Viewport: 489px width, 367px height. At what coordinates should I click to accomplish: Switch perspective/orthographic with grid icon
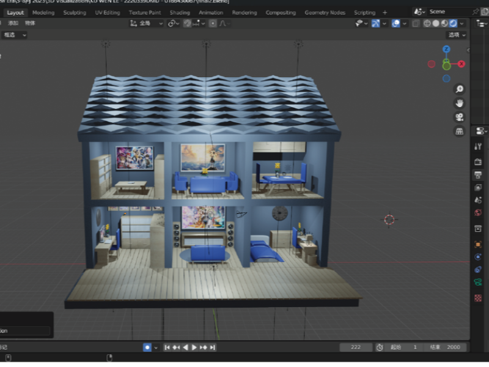pyautogui.click(x=459, y=132)
